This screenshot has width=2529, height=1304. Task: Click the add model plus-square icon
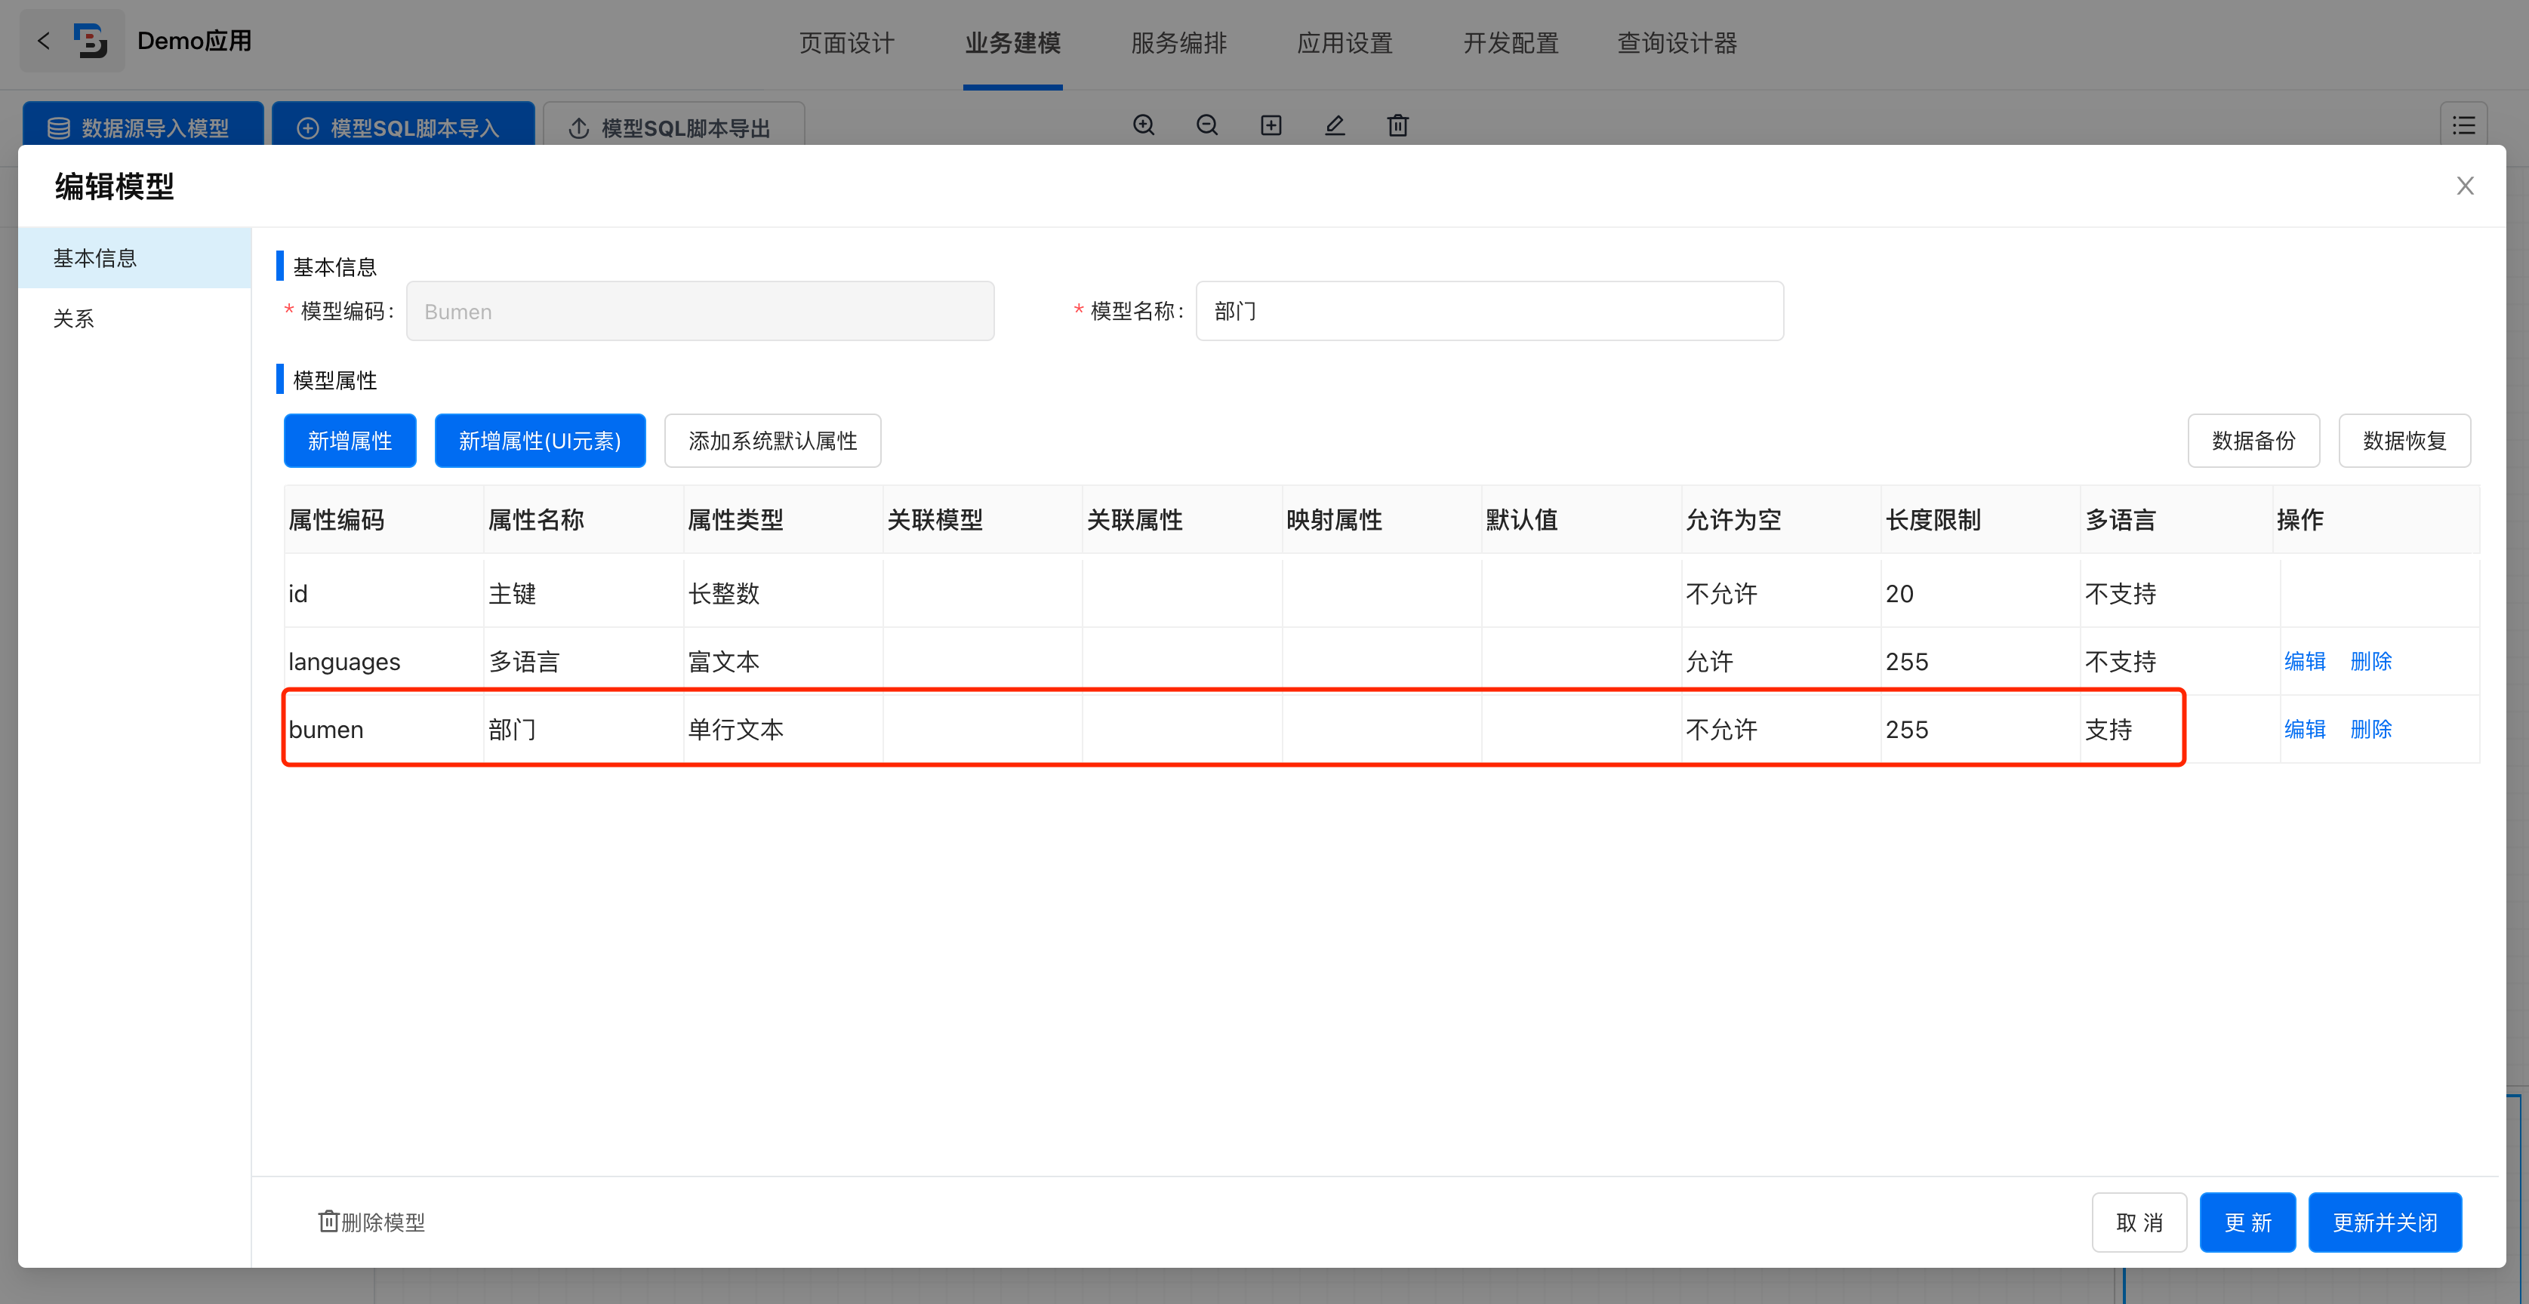[1271, 125]
